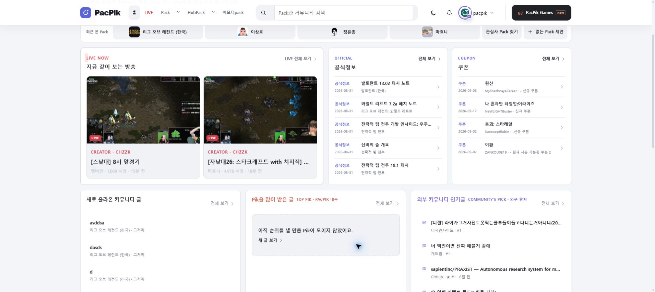The height and width of the screenshot is (292, 655).
Task: Open the 붕괴: 스타레일 coupon entry
Action: pos(511,128)
